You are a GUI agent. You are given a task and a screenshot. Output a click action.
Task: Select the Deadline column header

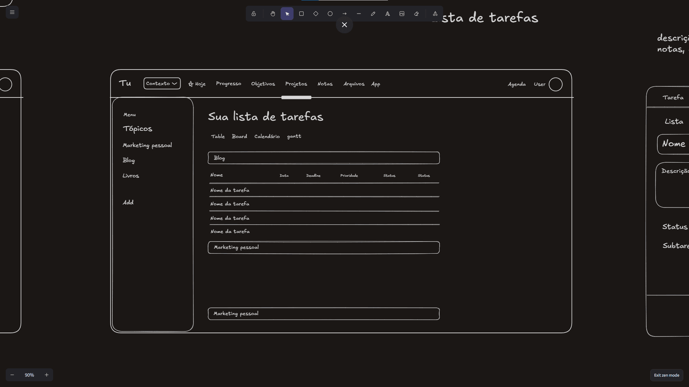point(313,176)
